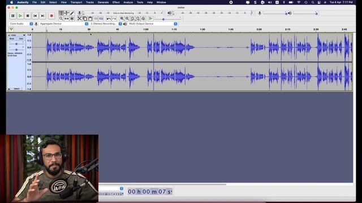Image resolution: width=362 pixels, height=203 pixels.
Task: Adjust the track pan slider
Action: (x=16, y=50)
